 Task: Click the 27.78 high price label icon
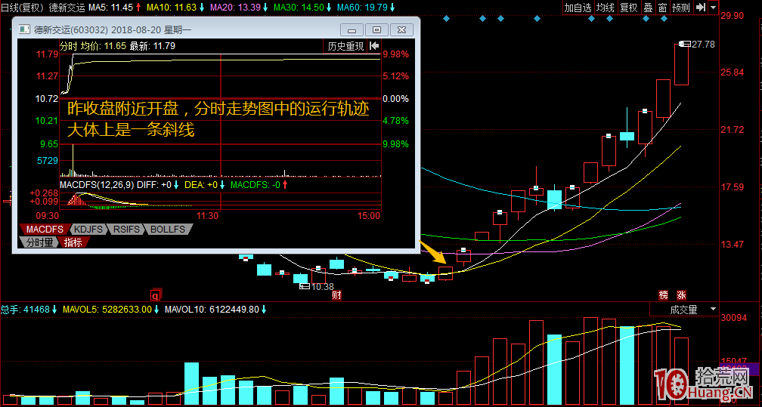[685, 45]
